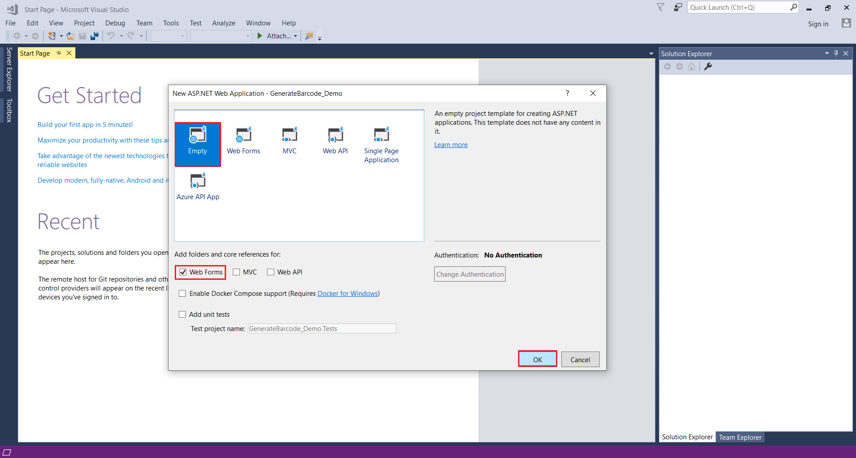Click the Open File toolbar icon
Screen dimensions: 856x458
click(70, 36)
